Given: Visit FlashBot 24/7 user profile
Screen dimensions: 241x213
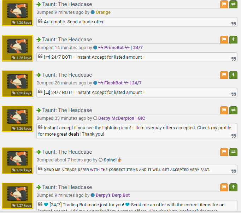Looking at the screenshot, I should pyautogui.click(x=120, y=83).
